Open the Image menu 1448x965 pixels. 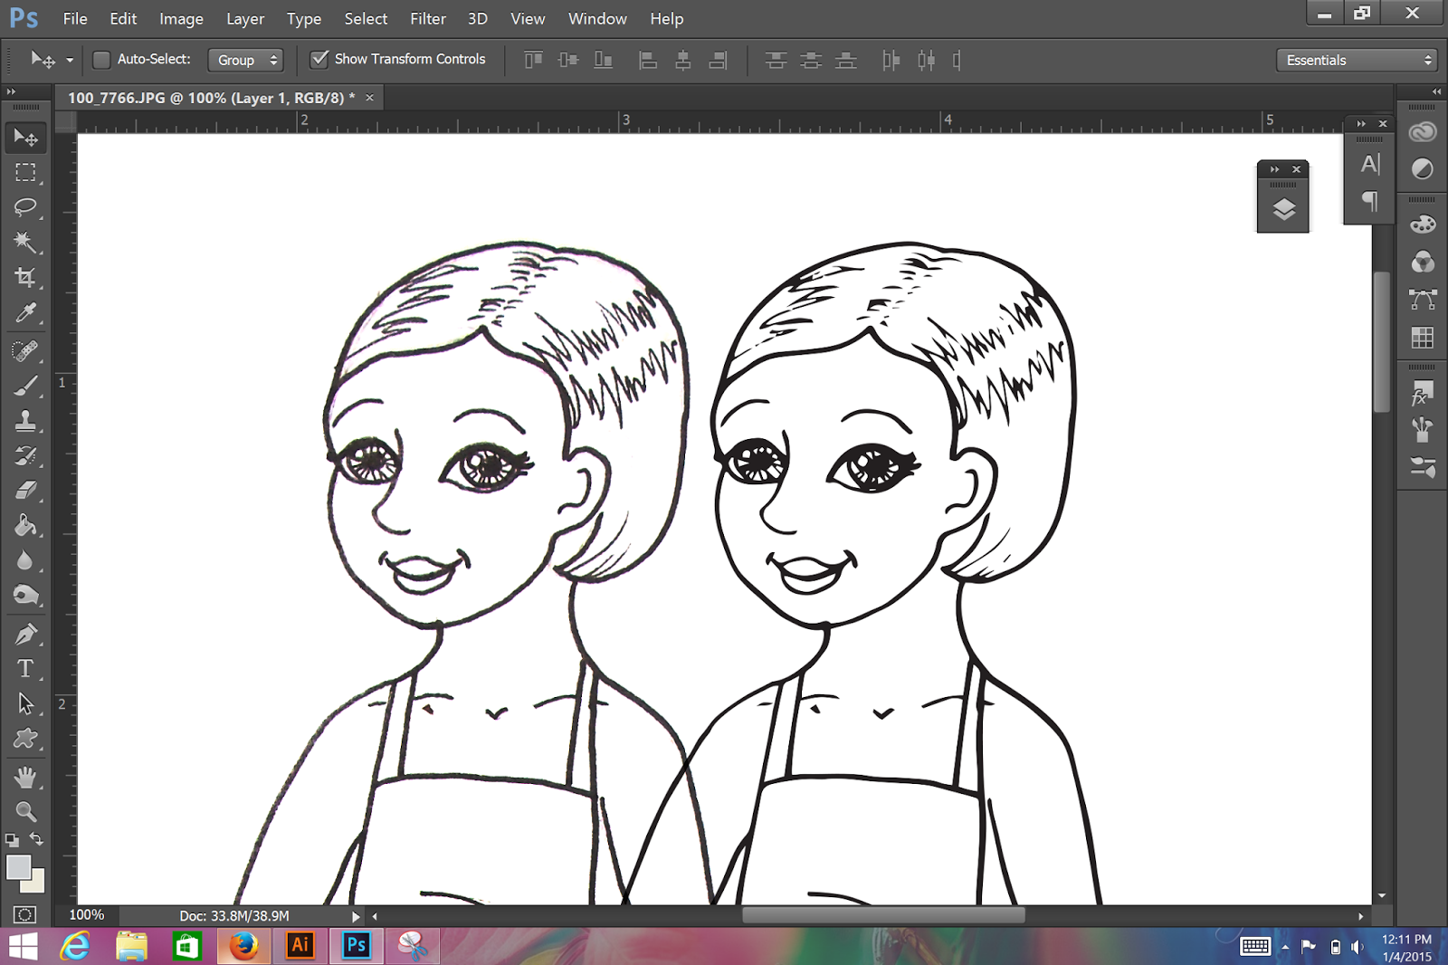(181, 18)
